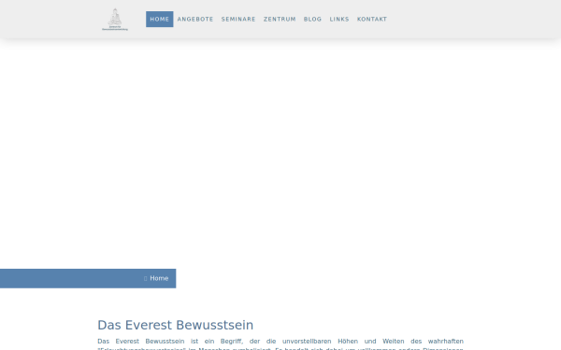The width and height of the screenshot is (561, 350).
Task: Select the ZENTRUM menu item
Action: point(280,20)
